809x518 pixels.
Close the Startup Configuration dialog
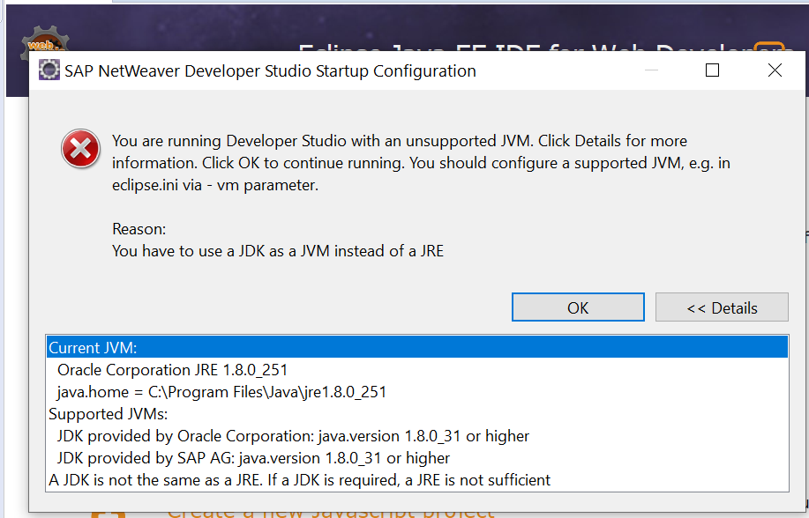(775, 70)
